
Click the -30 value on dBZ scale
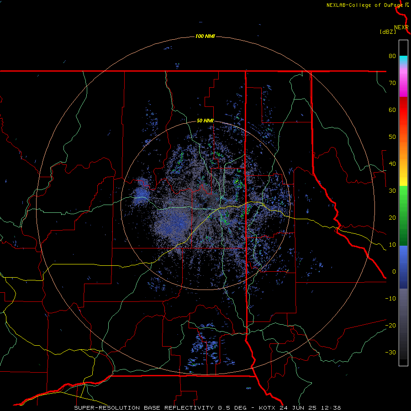click(390, 353)
